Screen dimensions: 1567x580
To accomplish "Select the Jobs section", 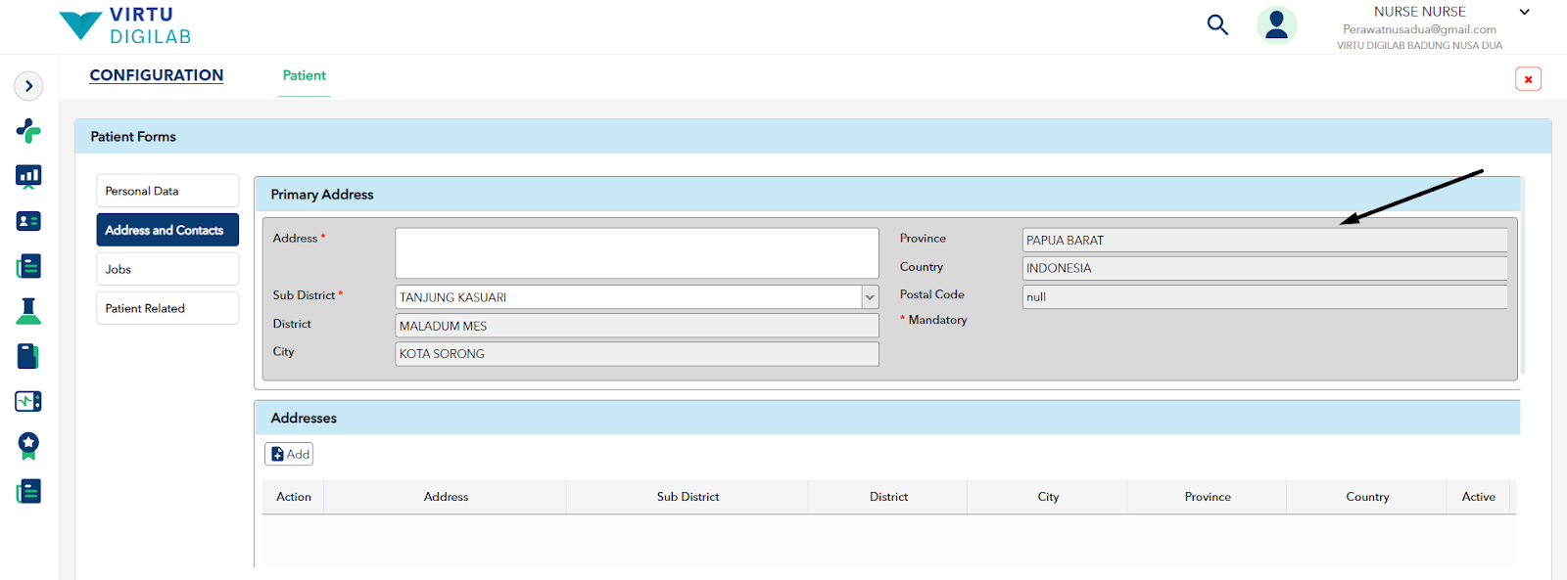I will coord(167,269).
